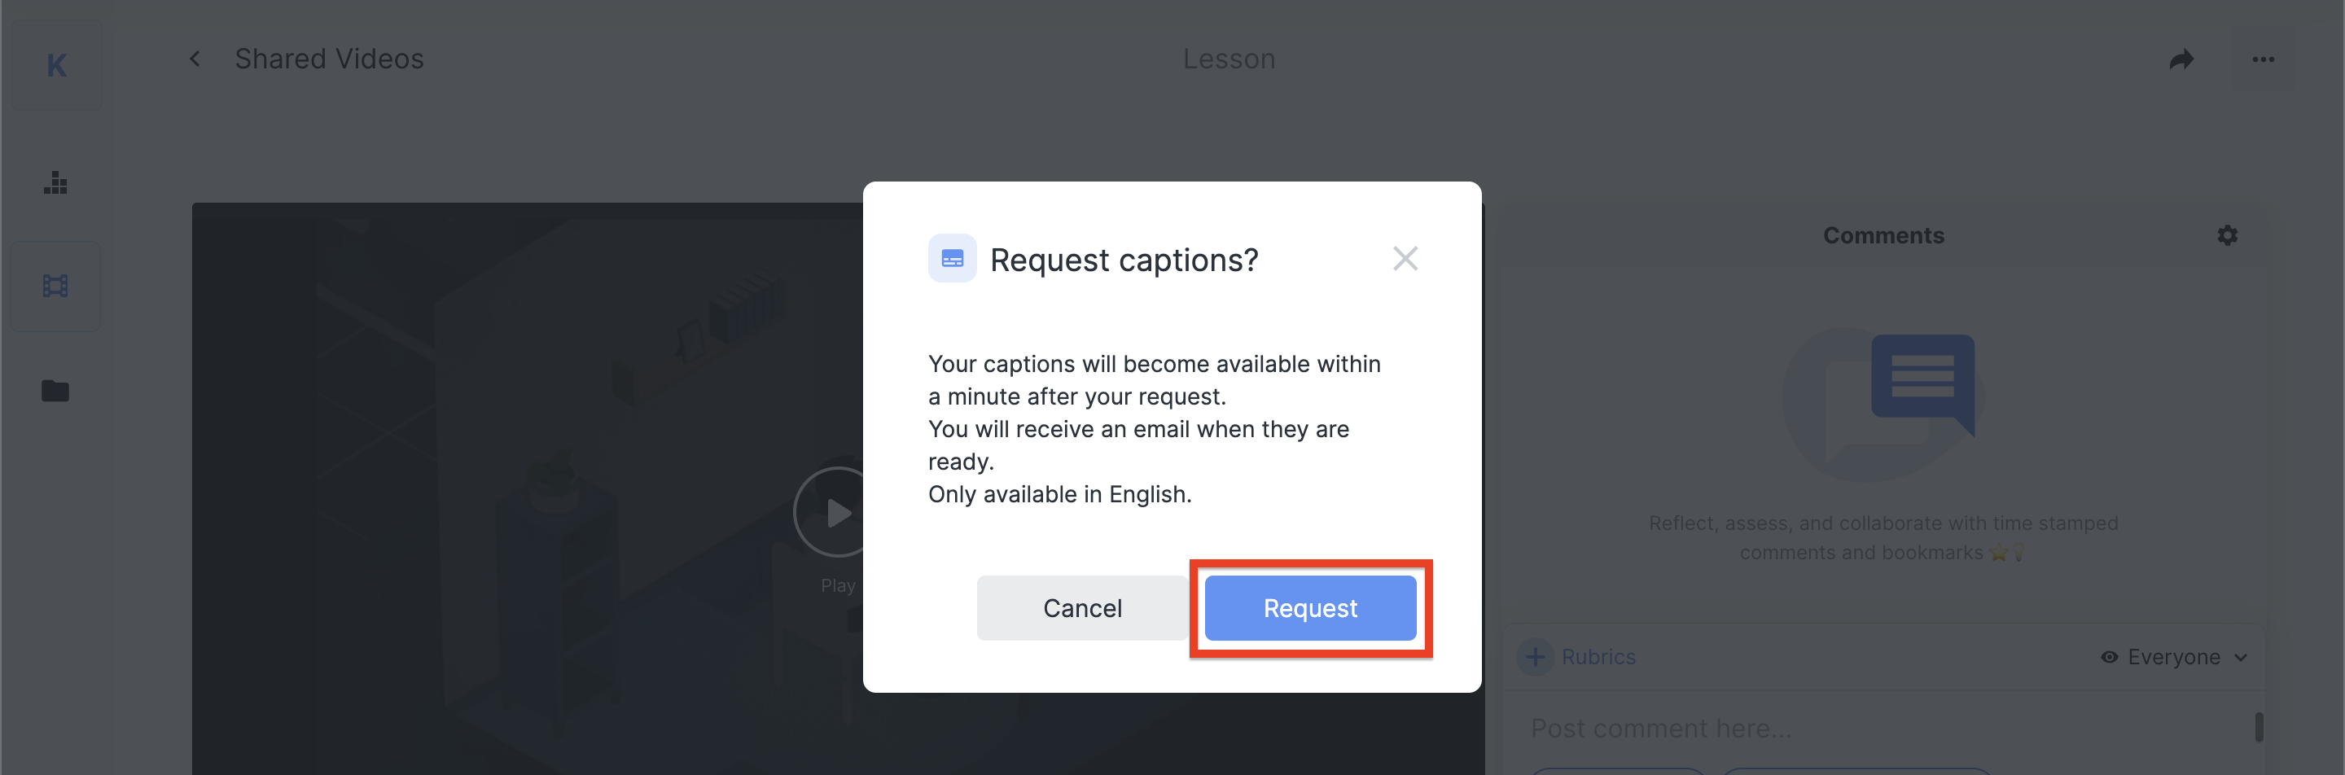Close the Request captions dialog

click(x=1405, y=259)
